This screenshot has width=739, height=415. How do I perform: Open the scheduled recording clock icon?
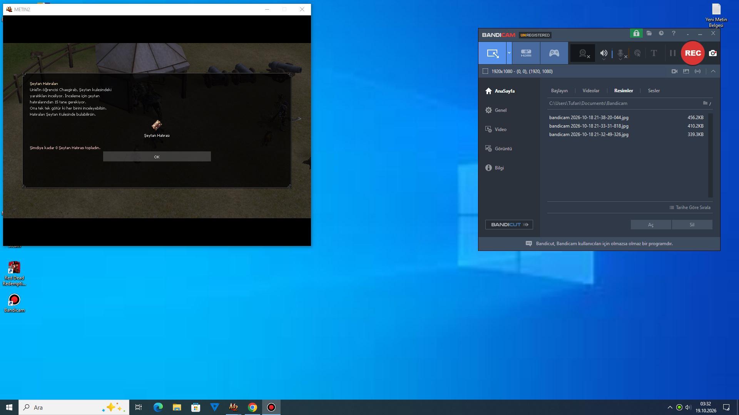click(x=661, y=33)
